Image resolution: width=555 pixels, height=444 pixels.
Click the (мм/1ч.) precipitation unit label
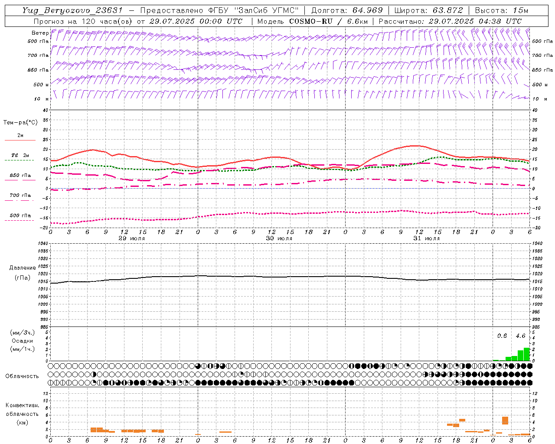pos(23,349)
